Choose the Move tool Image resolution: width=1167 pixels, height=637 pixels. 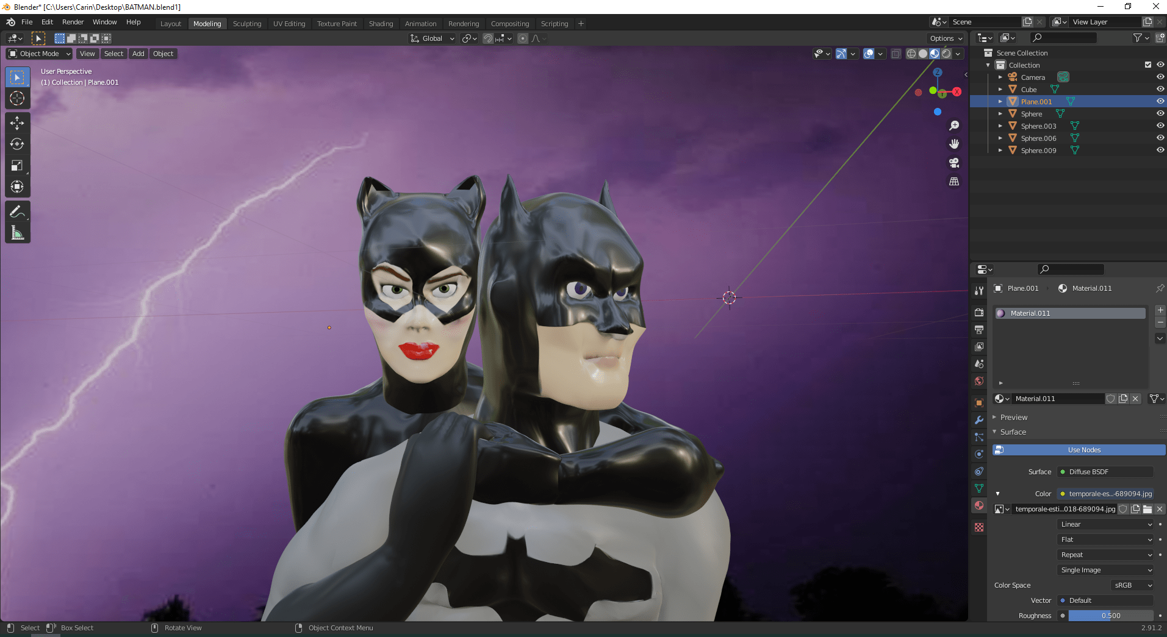[17, 123]
